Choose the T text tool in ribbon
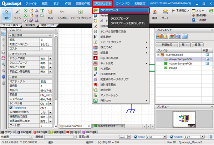 pos(42,11)
